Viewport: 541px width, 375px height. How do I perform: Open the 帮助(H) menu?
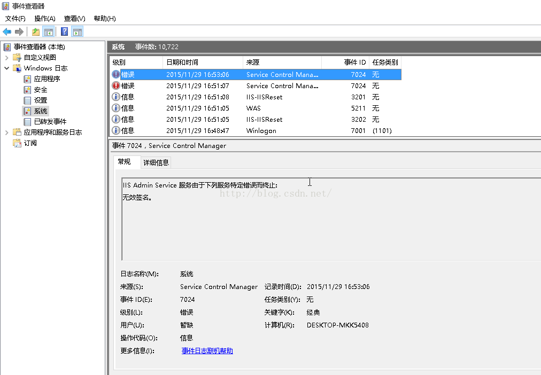tap(105, 19)
